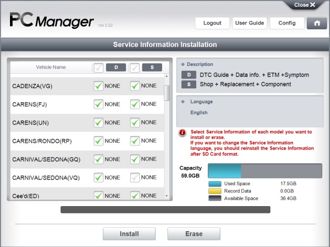Select the CARENS(UN) vehicle name
This screenshot has width=330, height=247.
point(30,123)
